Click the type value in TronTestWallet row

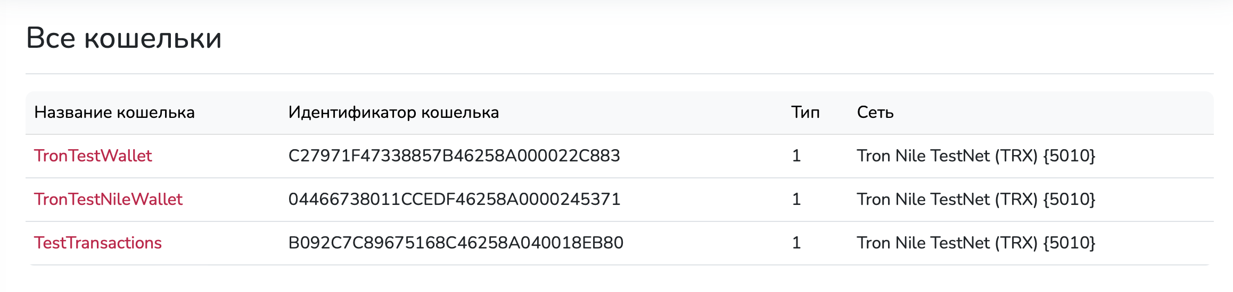click(x=796, y=156)
